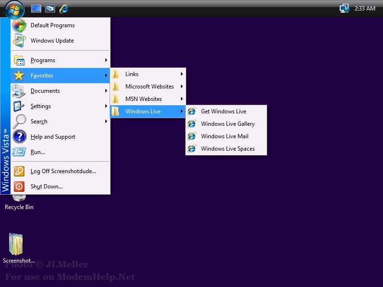383x287 pixels.
Task: Select the Recycle Bin desktop label
Action: tap(19, 207)
